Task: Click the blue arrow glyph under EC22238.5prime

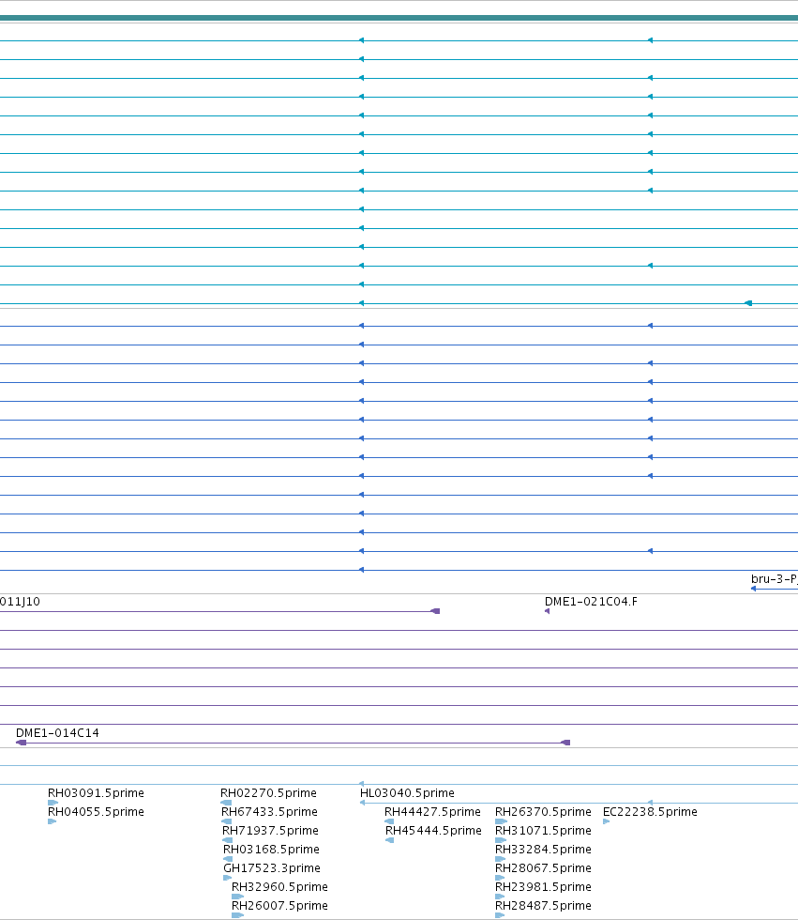Action: 607,821
